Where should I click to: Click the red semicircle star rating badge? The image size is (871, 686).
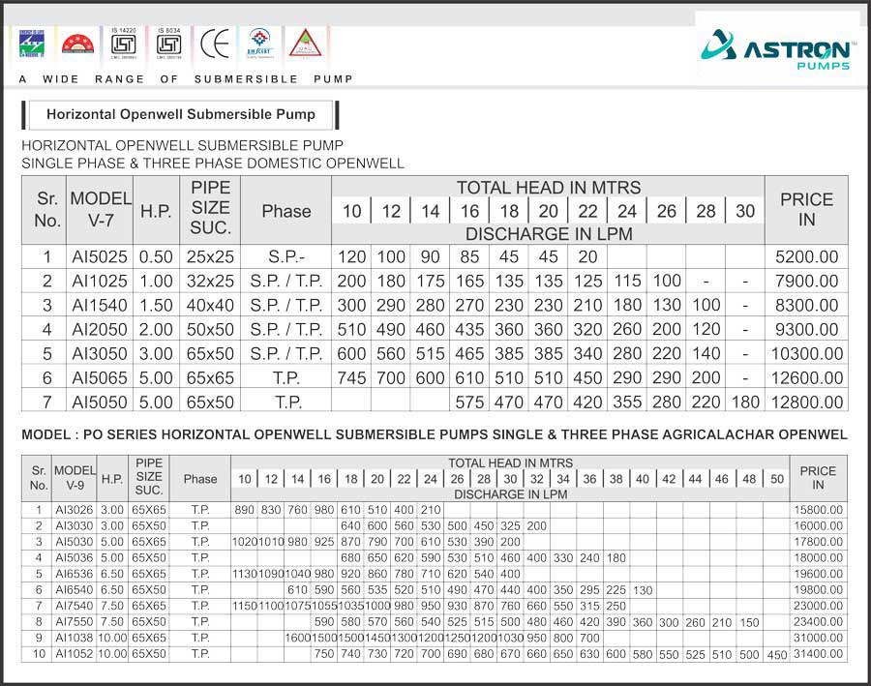(x=77, y=44)
